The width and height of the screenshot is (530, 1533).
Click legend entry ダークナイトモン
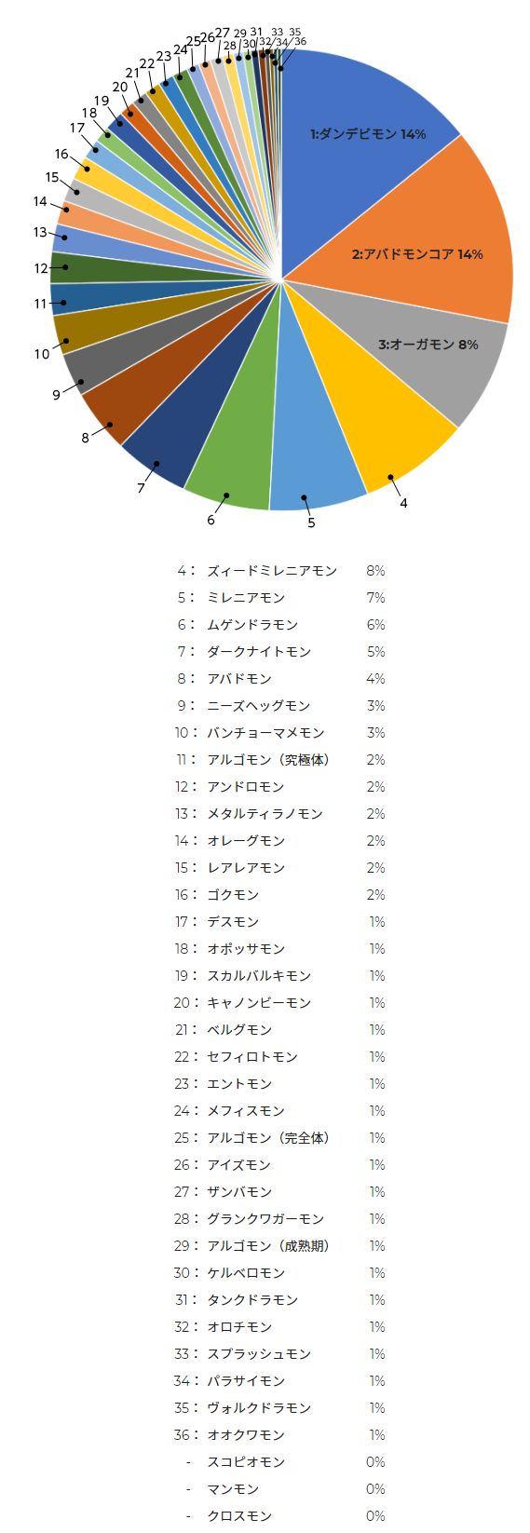click(259, 652)
